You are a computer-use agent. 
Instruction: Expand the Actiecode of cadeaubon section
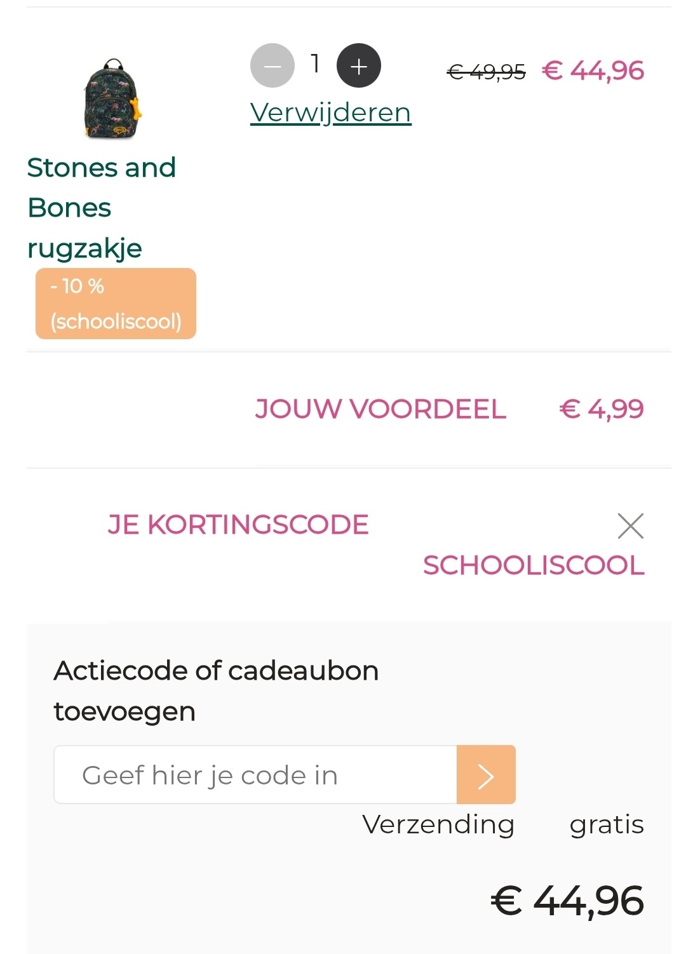click(x=217, y=690)
